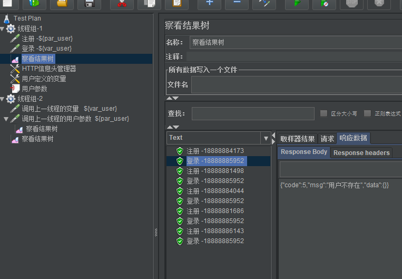Select the 用户参数 tree node
The width and height of the screenshot is (402, 279).
point(34,89)
